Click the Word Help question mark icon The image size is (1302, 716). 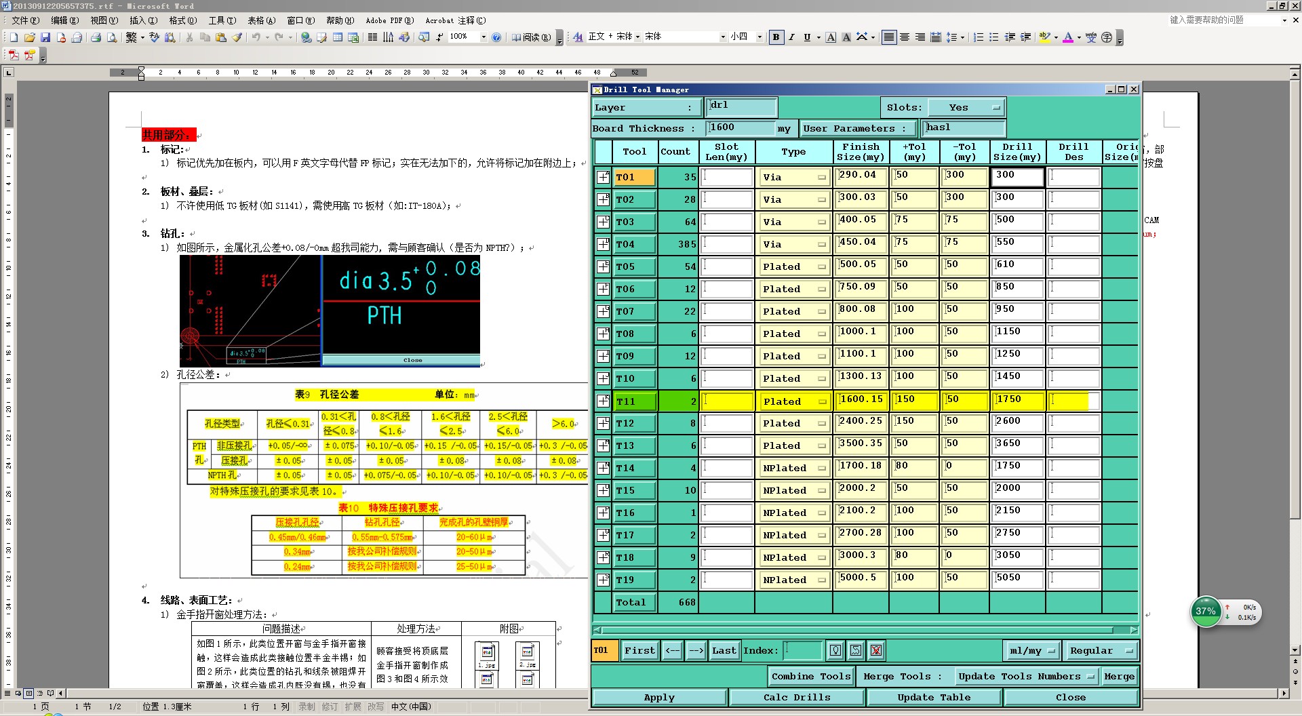pos(496,37)
